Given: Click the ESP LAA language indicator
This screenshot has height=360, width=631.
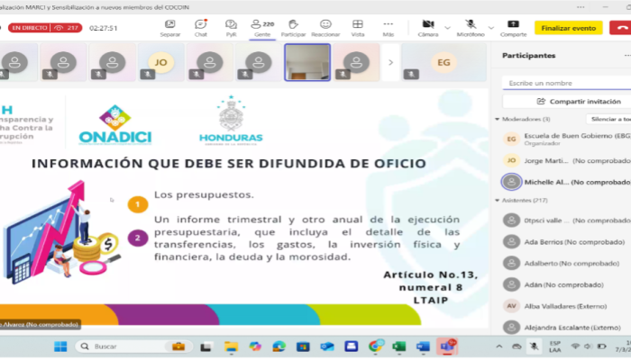Looking at the screenshot, I should click(555, 346).
